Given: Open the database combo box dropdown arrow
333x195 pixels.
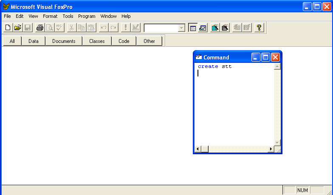Looking at the screenshot, I should (x=181, y=28).
